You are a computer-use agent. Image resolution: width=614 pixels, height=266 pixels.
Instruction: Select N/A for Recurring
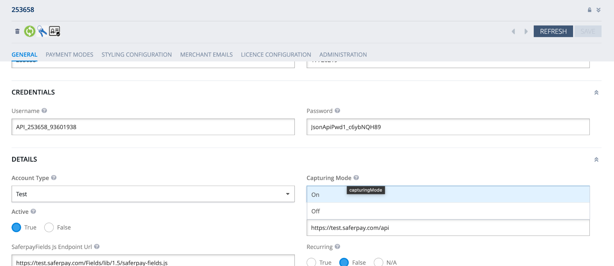click(378, 262)
